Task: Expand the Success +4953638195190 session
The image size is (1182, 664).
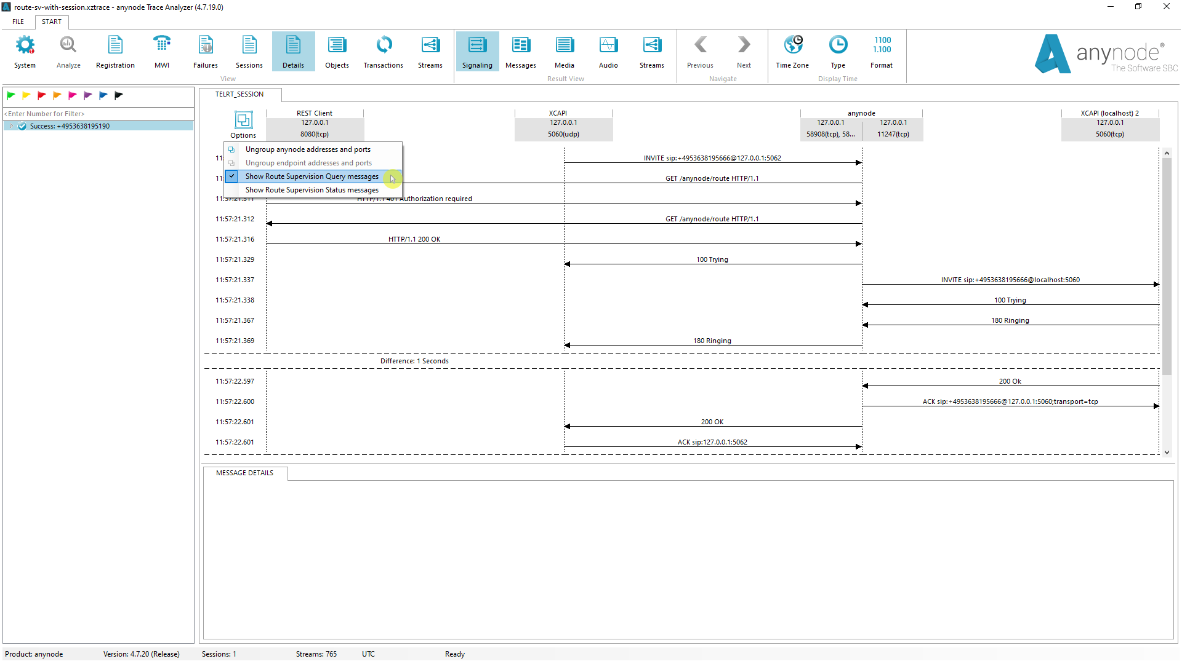Action: tap(10, 126)
